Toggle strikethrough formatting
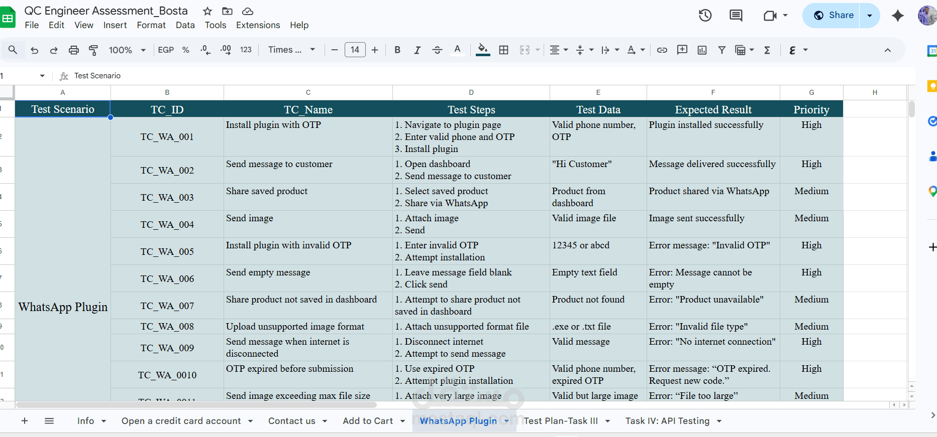 click(x=437, y=50)
